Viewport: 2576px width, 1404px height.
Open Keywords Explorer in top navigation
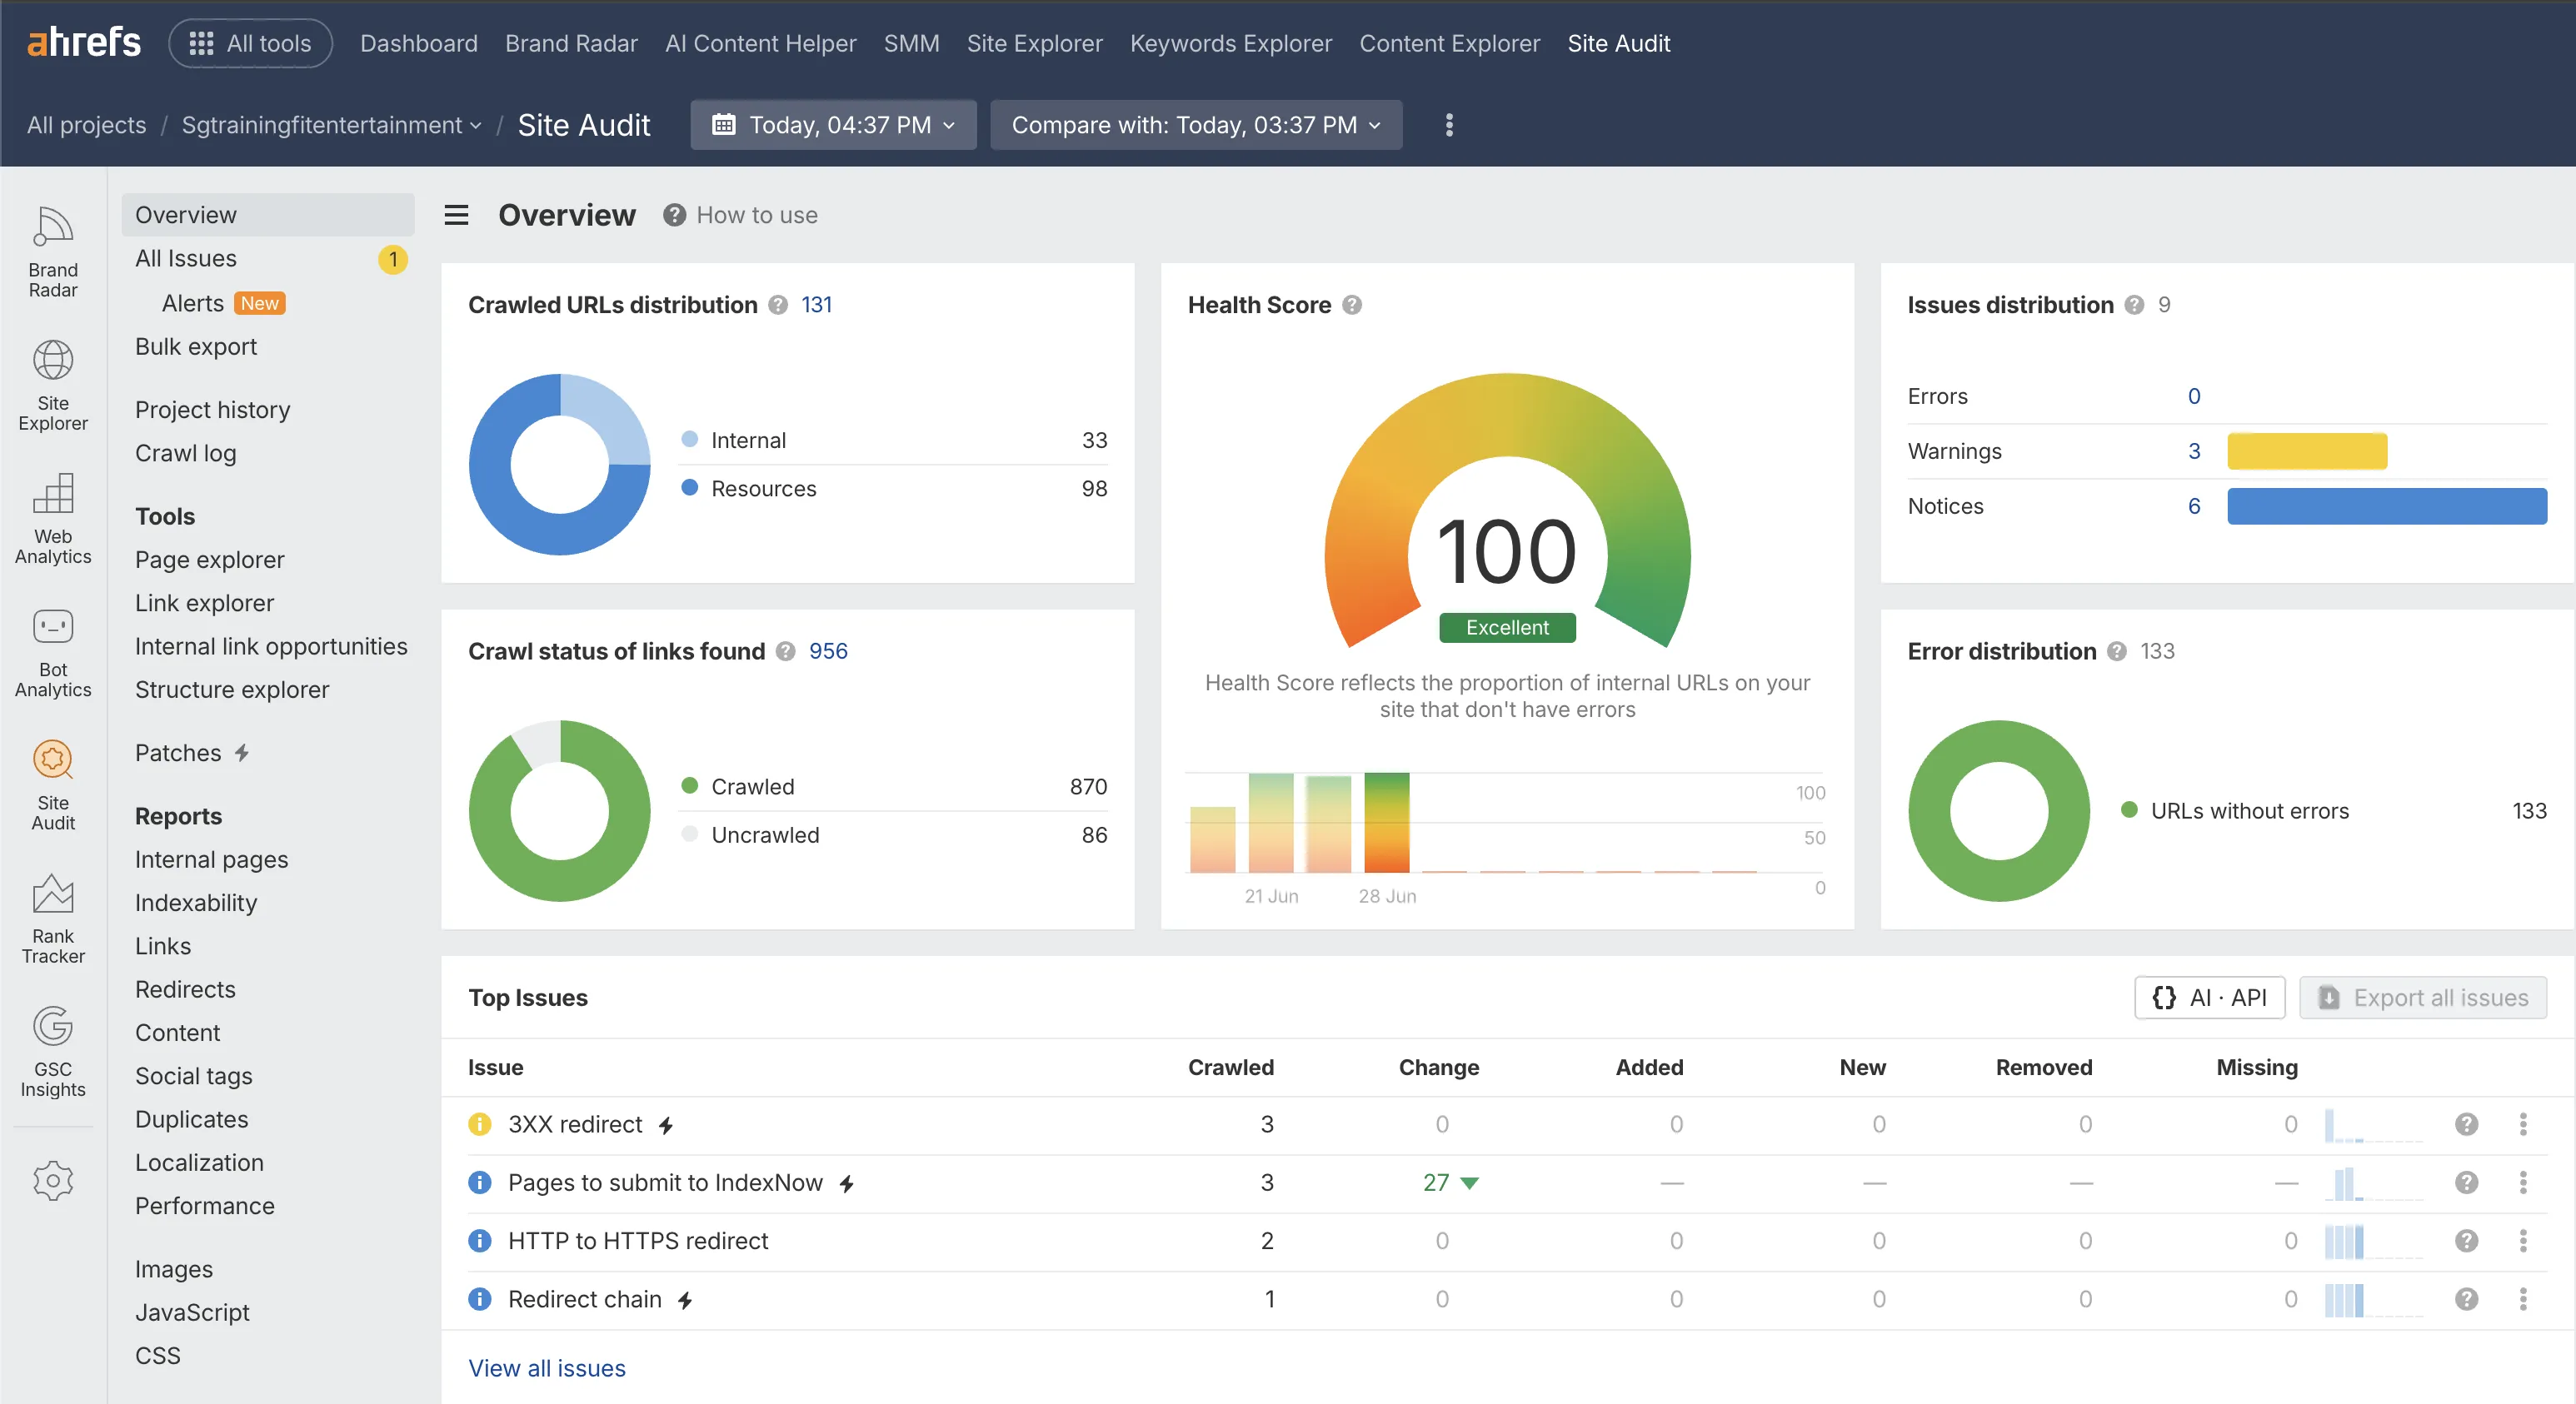pos(1230,43)
